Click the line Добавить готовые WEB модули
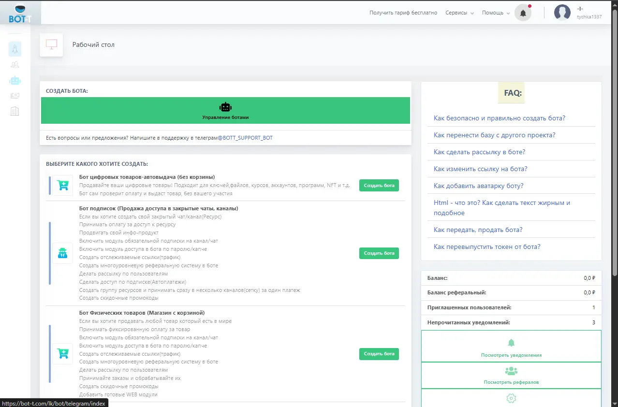This screenshot has width=618, height=407. (x=118, y=394)
